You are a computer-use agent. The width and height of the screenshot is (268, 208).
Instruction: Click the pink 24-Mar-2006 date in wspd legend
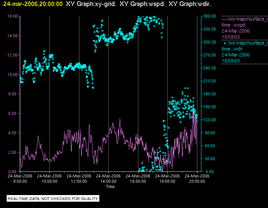pos(236,31)
